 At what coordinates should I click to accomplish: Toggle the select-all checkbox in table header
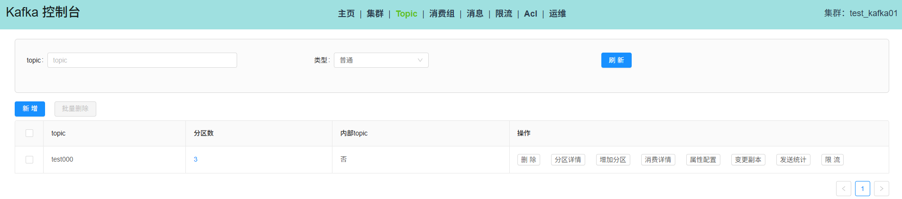click(x=29, y=133)
